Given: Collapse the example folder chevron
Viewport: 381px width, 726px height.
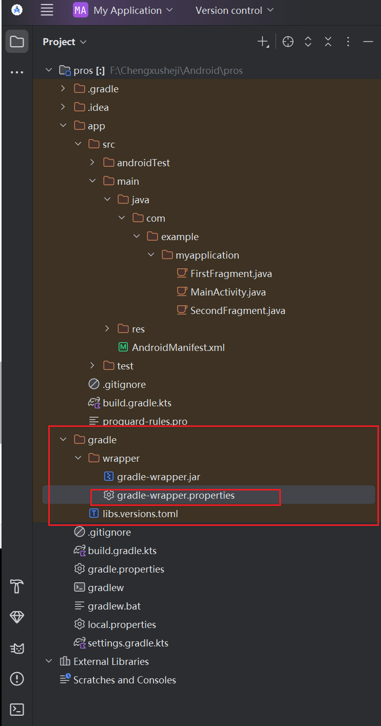Looking at the screenshot, I should (x=136, y=237).
